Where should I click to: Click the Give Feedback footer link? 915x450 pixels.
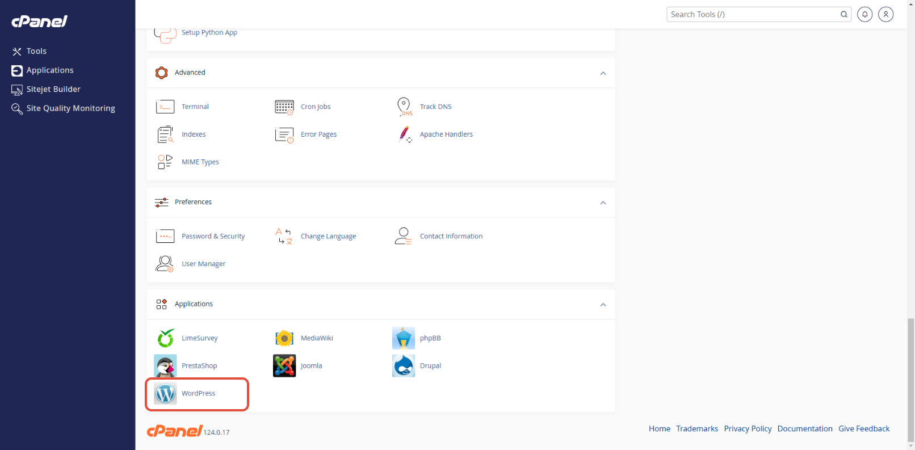(864, 428)
